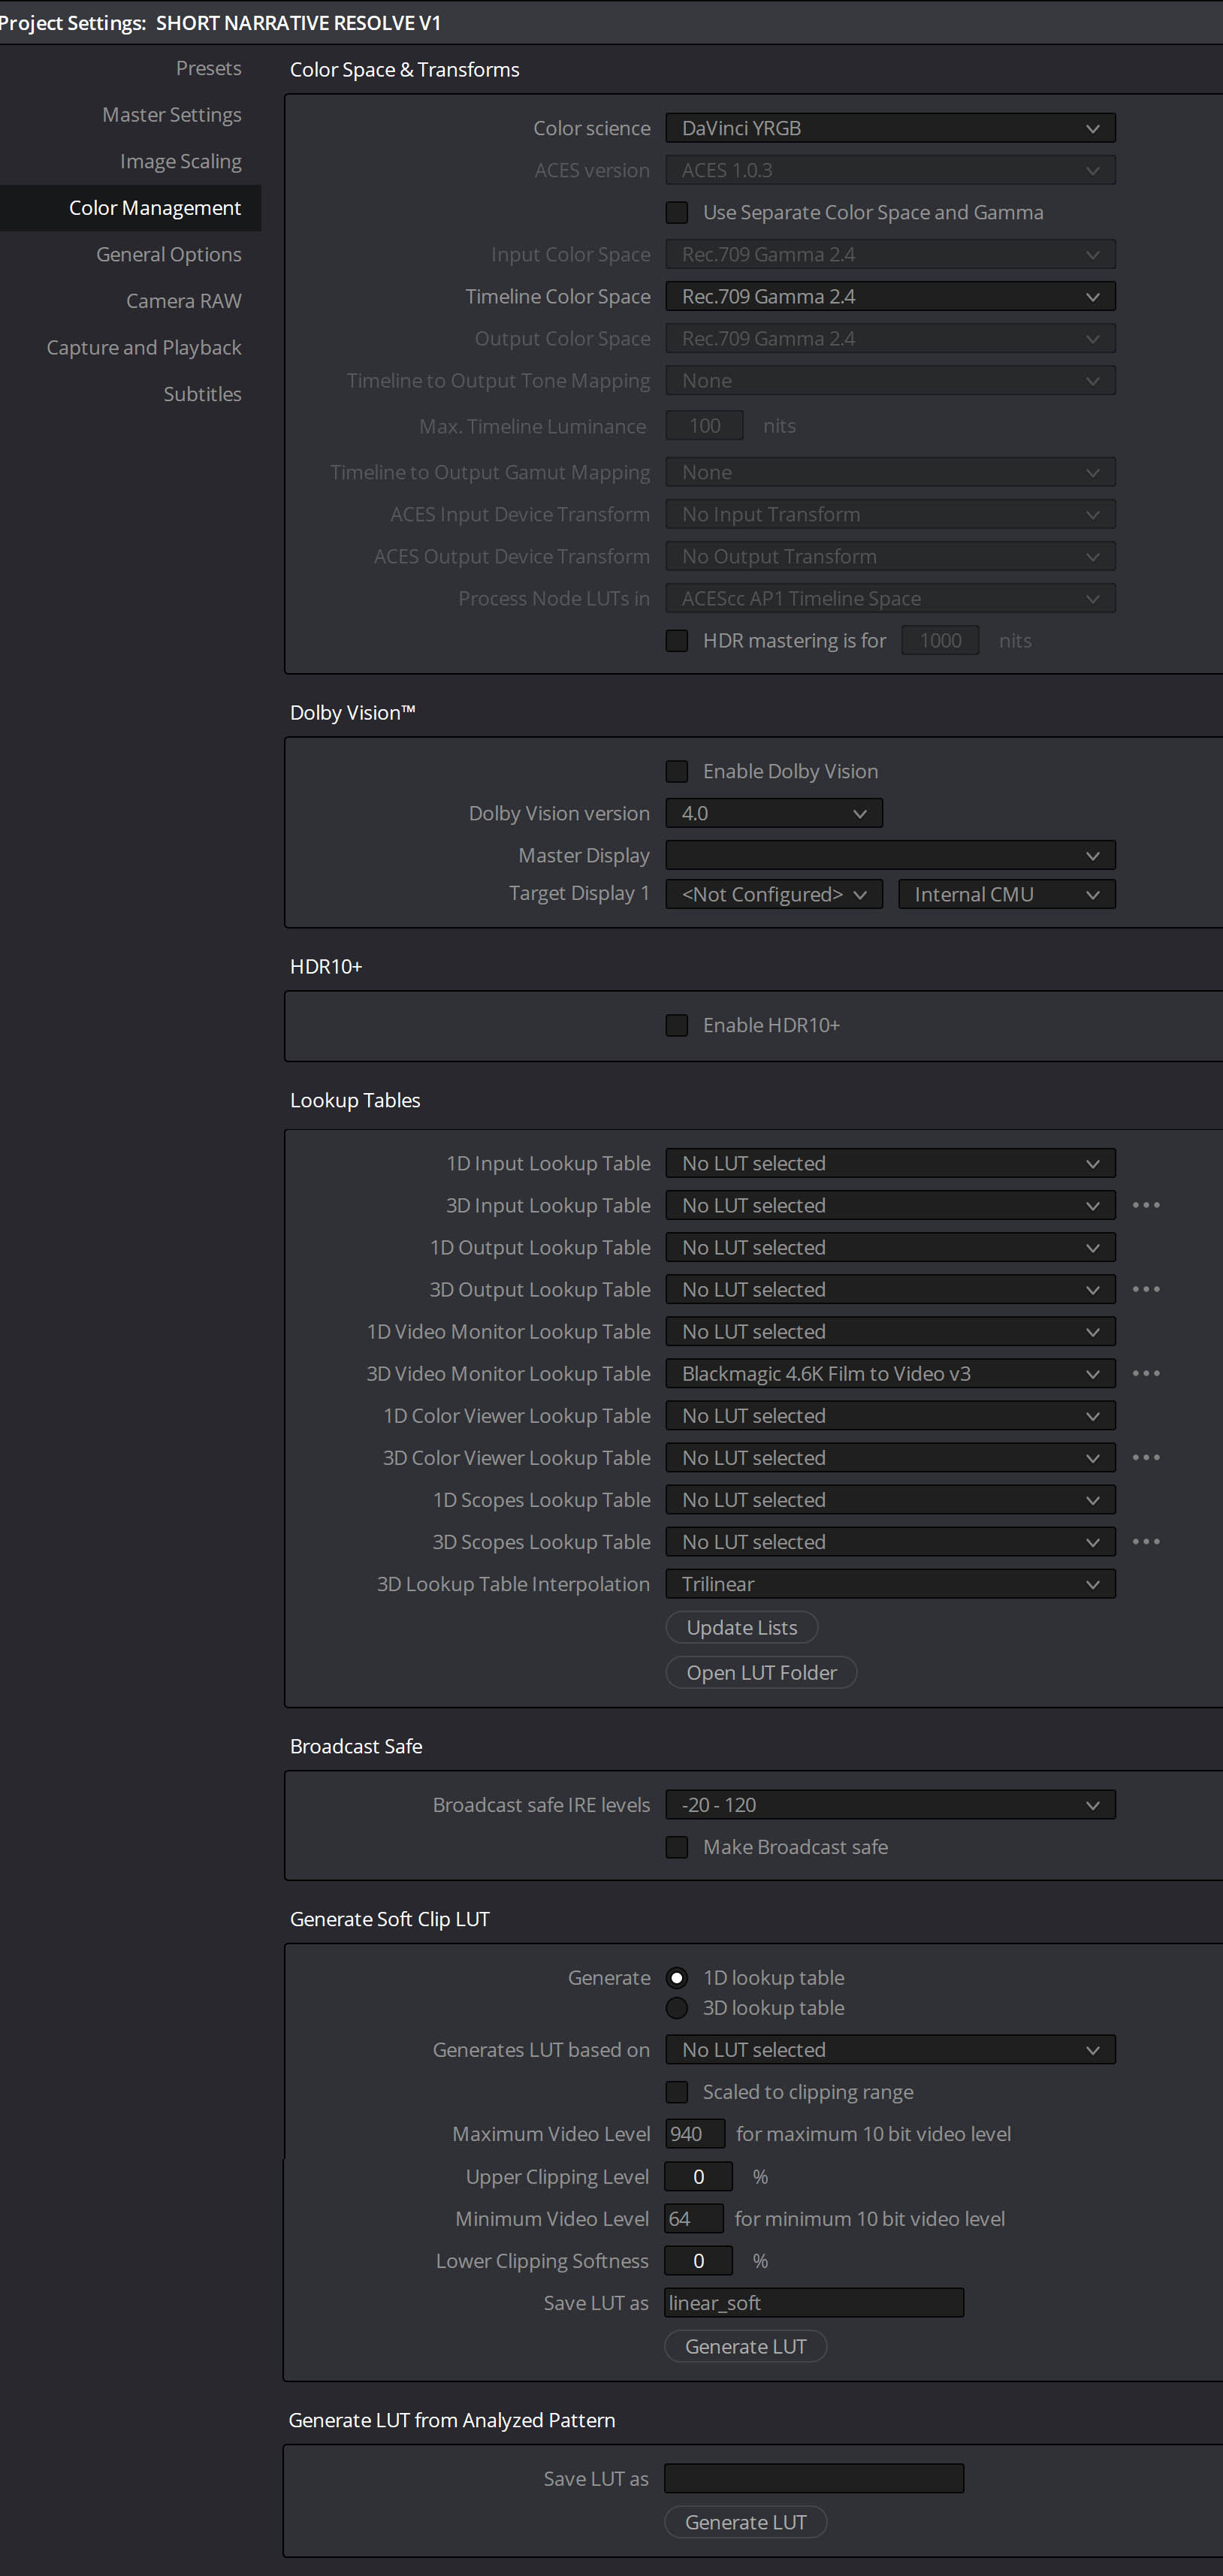Open the Internal CMU dropdown
The width and height of the screenshot is (1223, 2576).
click(1007, 894)
